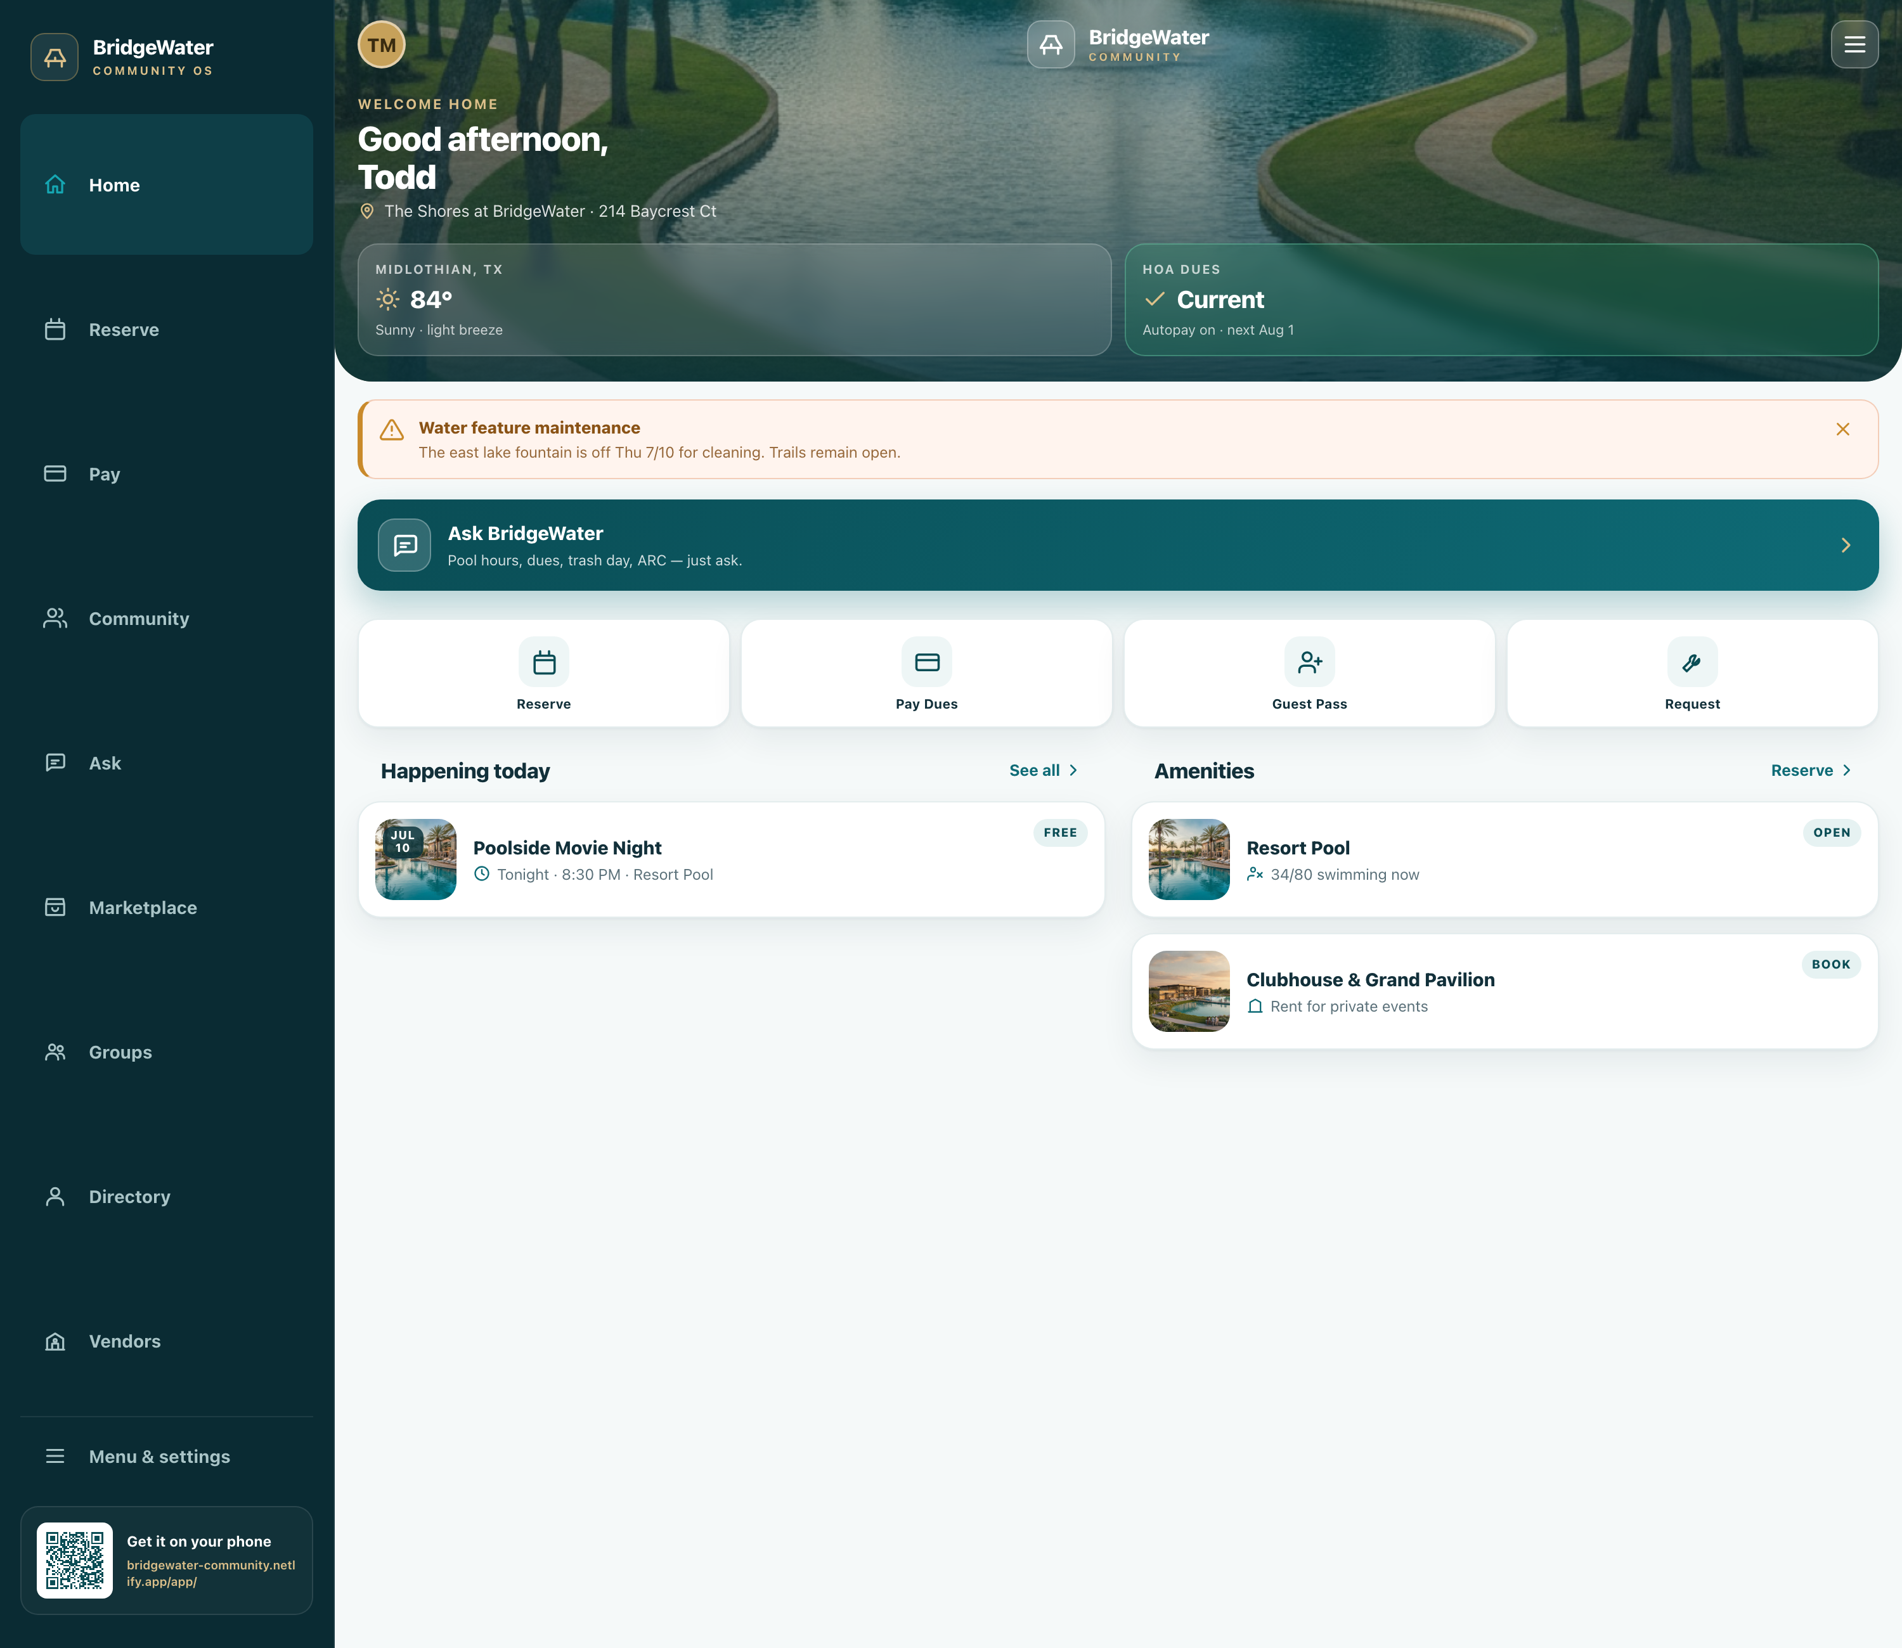Screen dimensions: 1902x1648
Task: Open Directory from sidebar
Action: (167, 1195)
